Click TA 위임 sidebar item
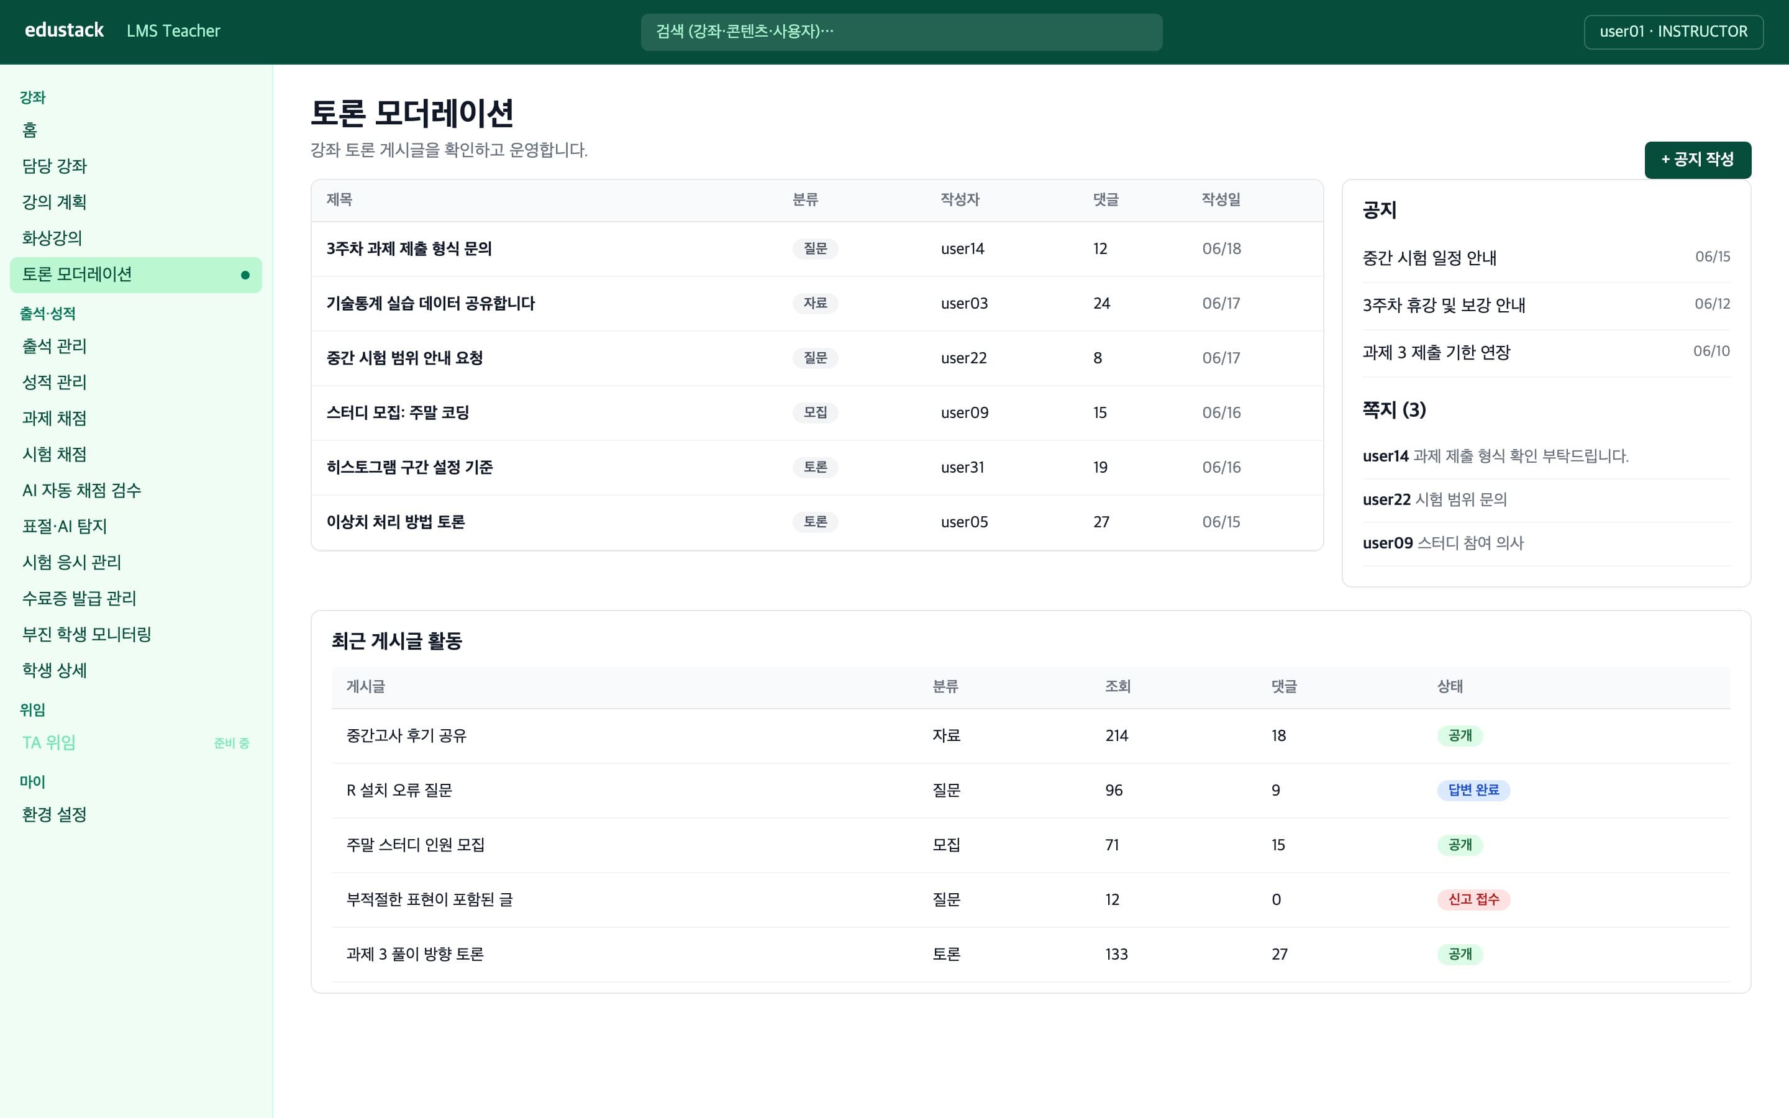The width and height of the screenshot is (1789, 1118). pos(136,742)
